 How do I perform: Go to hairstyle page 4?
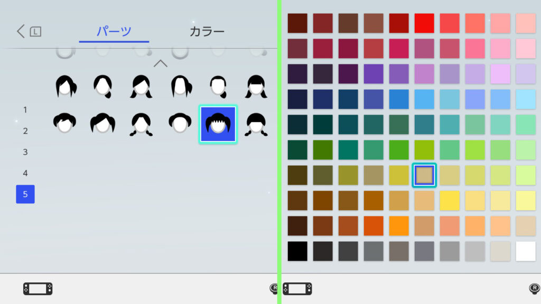coord(25,173)
